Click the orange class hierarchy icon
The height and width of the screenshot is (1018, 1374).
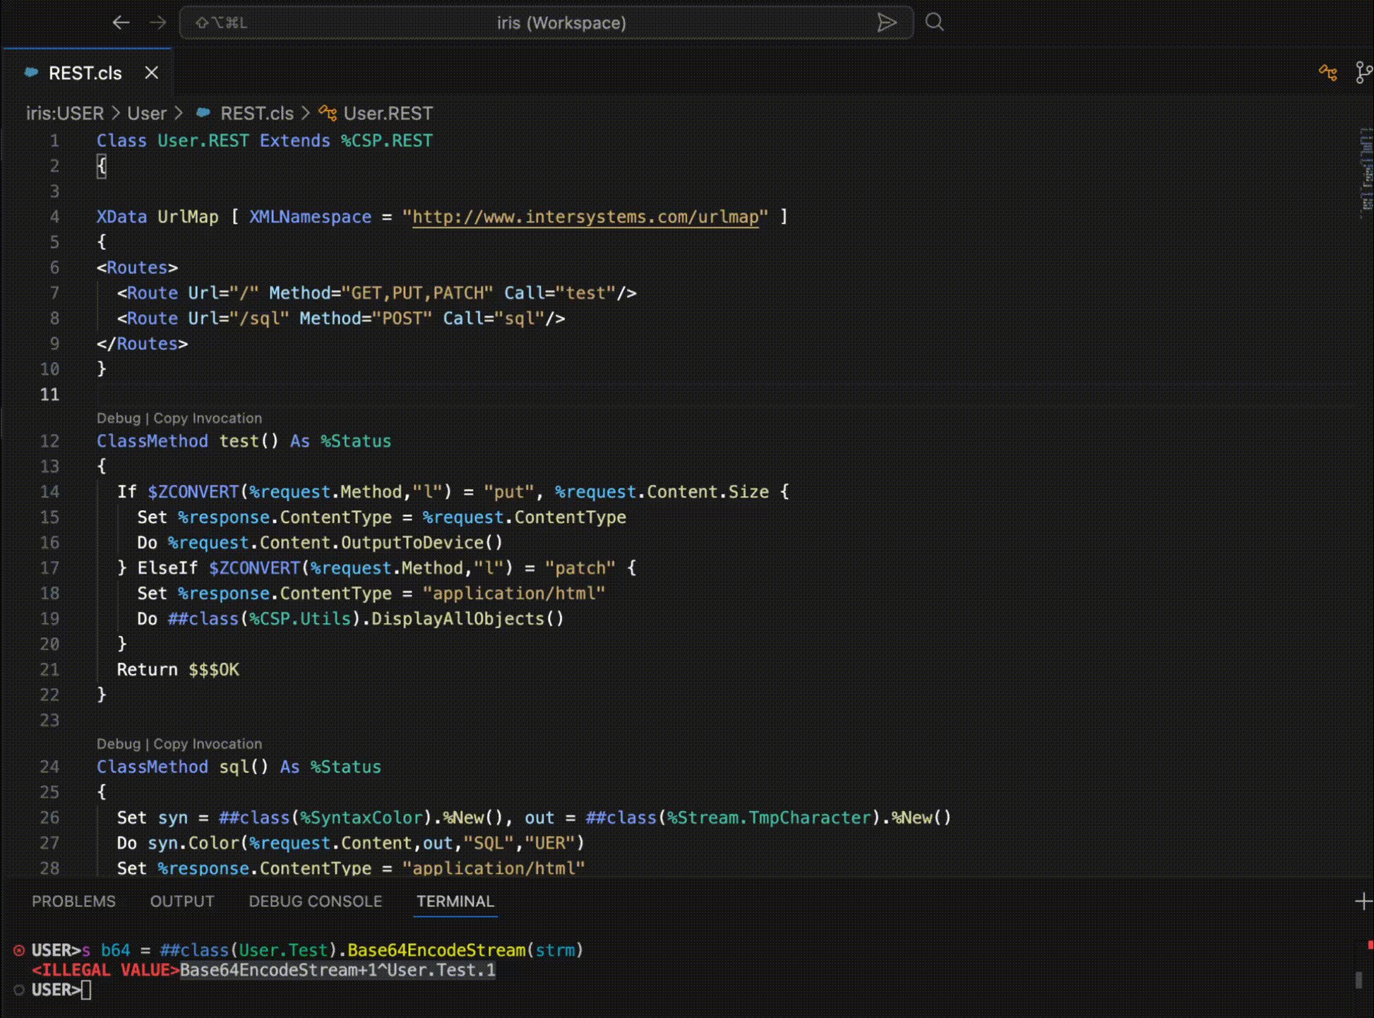click(x=1327, y=73)
